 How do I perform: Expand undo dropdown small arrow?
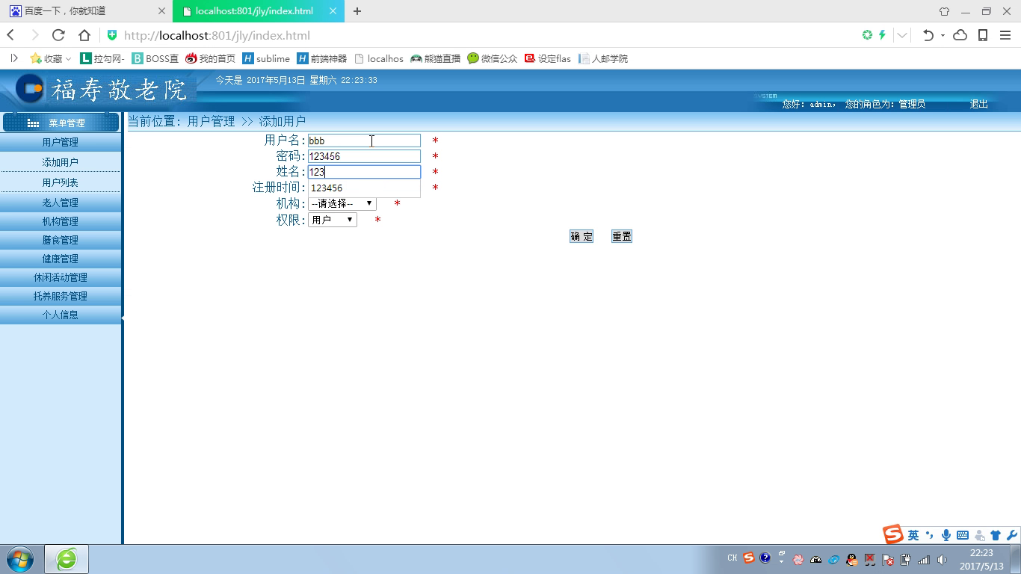(943, 35)
